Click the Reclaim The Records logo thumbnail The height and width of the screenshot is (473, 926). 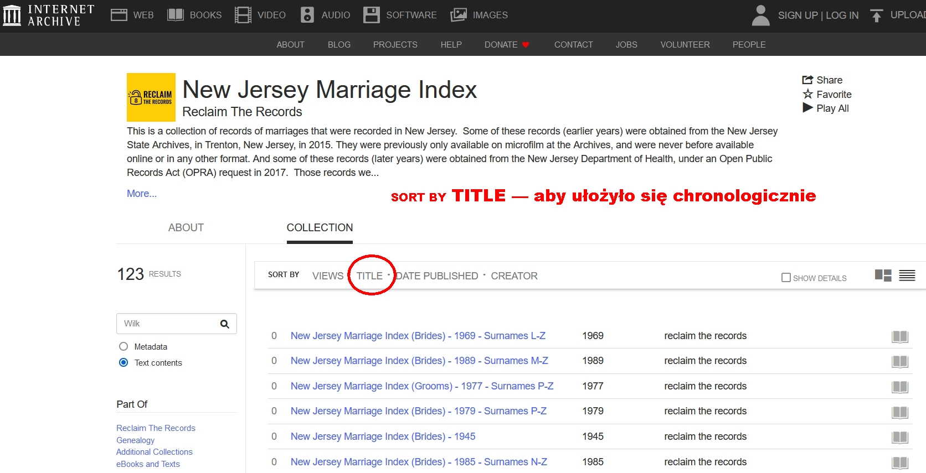click(151, 97)
